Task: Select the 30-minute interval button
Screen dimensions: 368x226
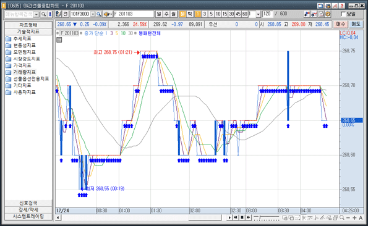Action: tap(231, 14)
